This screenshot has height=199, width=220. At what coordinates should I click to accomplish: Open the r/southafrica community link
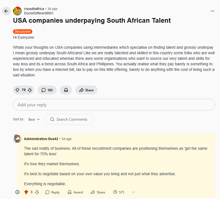[x=34, y=9]
